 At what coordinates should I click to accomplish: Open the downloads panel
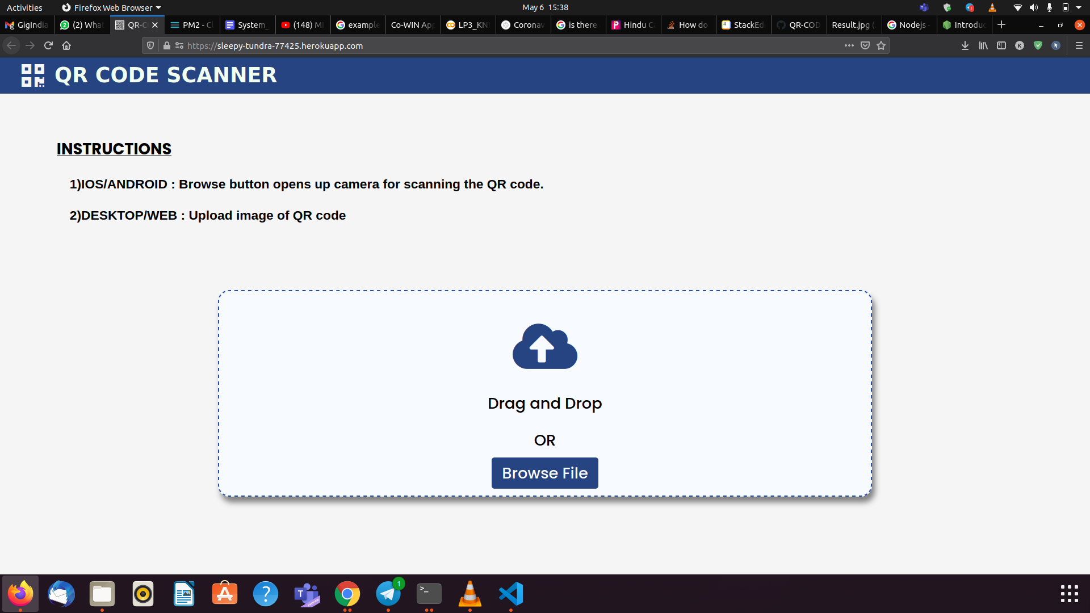tap(965, 45)
